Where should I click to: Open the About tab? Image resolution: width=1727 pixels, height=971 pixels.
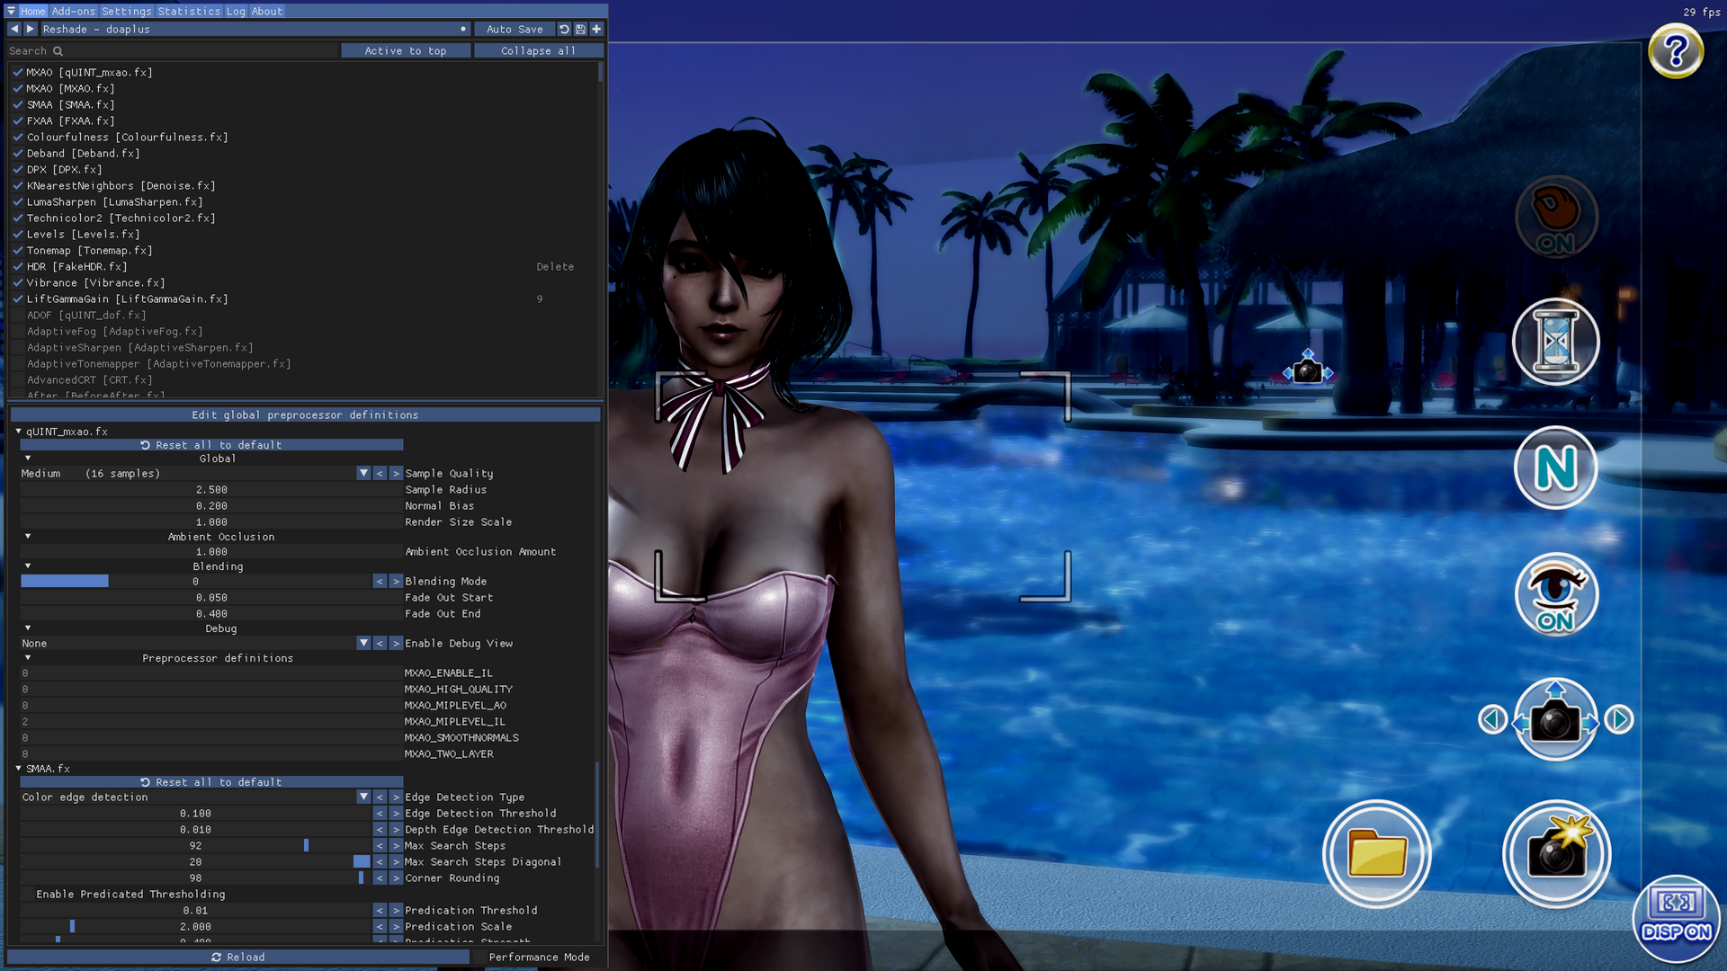pos(267,11)
